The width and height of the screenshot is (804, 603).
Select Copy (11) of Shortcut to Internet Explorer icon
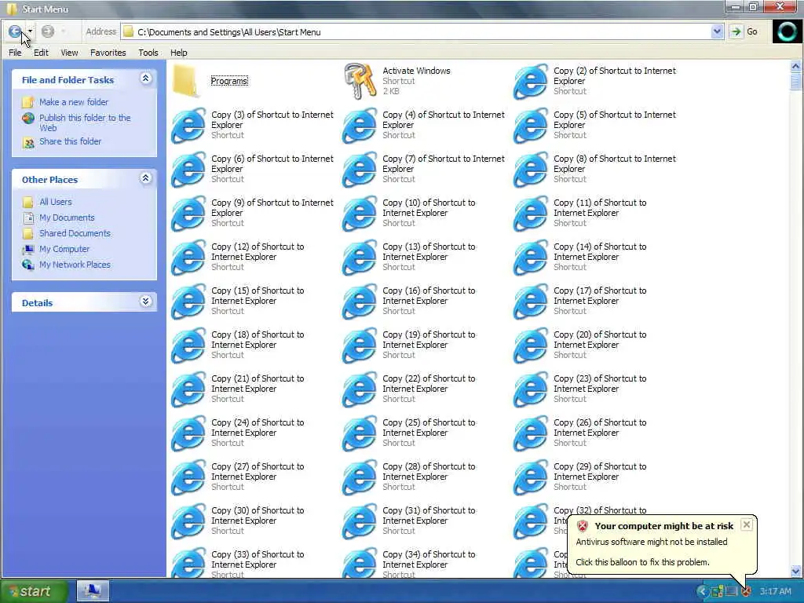click(x=530, y=214)
